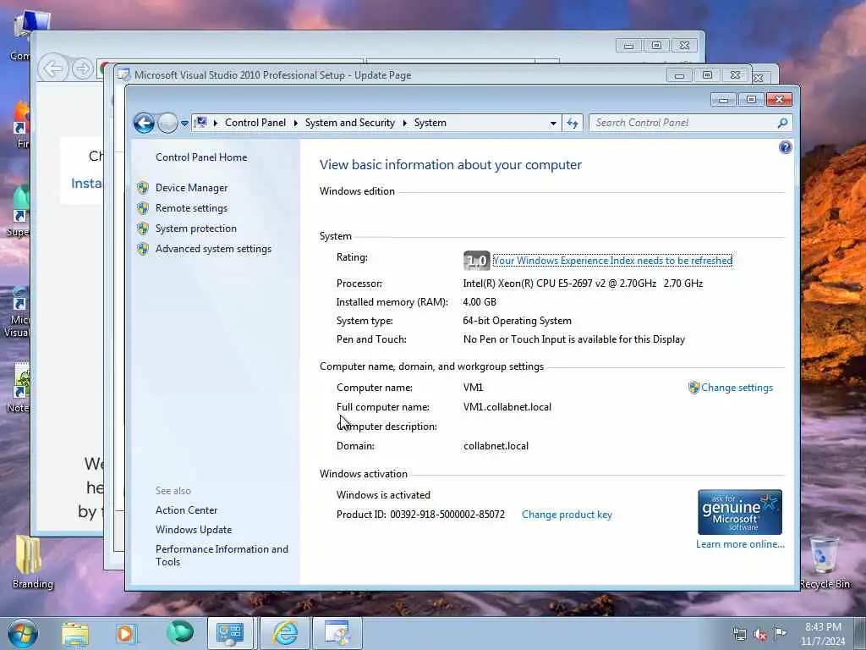Open Remote settings
866x650 pixels.
point(191,208)
